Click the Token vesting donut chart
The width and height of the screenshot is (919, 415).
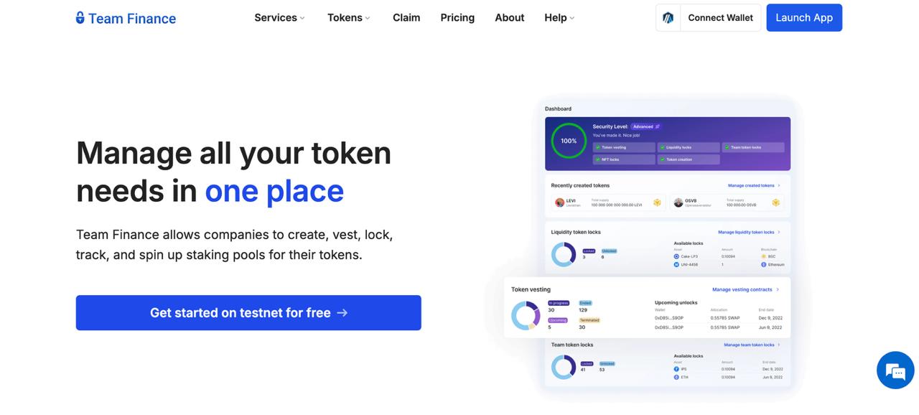click(526, 315)
